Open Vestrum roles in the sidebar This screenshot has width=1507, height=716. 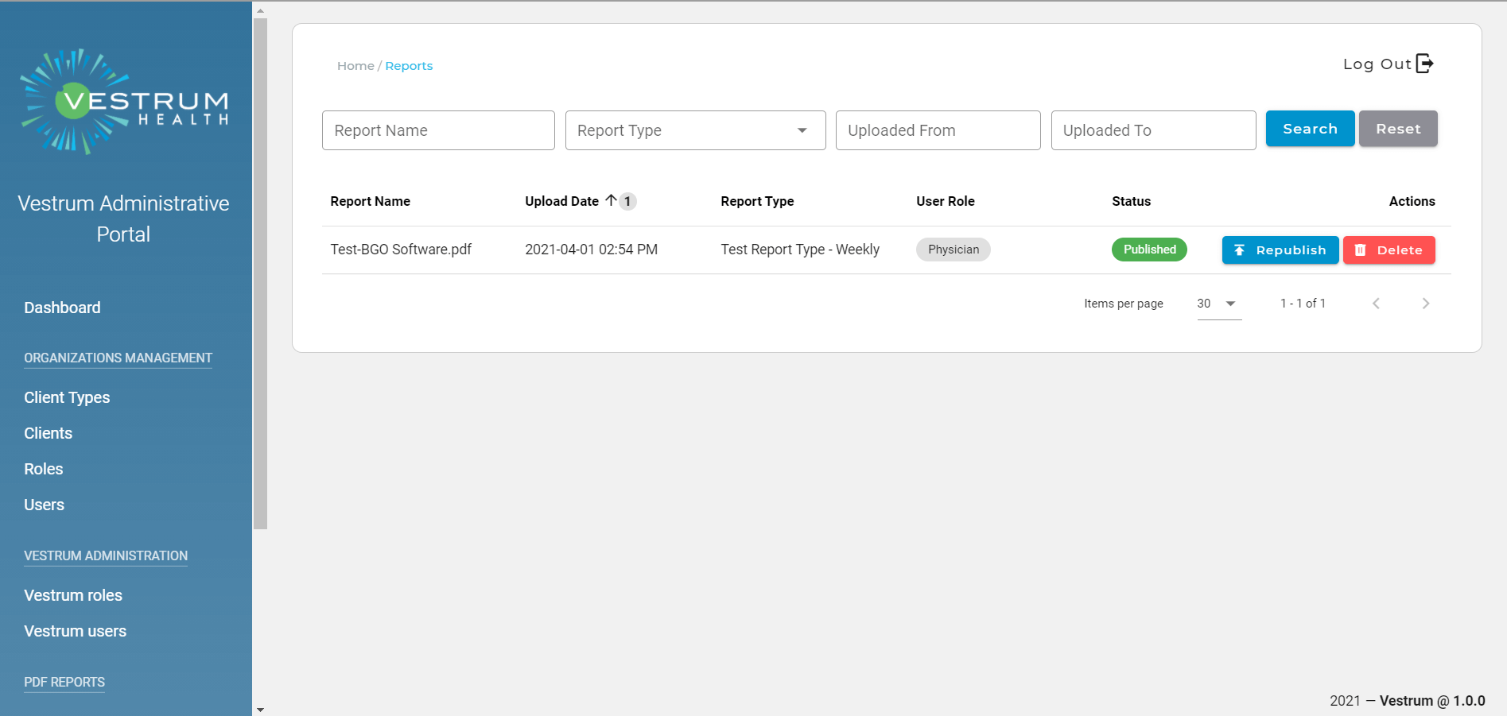[73, 595]
